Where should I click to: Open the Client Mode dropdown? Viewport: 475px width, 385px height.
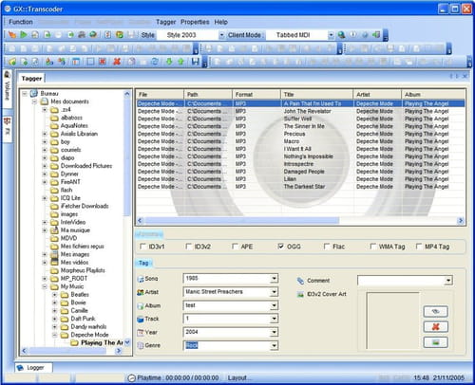(x=331, y=35)
